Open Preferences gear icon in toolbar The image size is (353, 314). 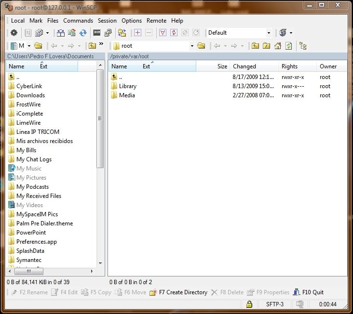[x=14, y=33]
